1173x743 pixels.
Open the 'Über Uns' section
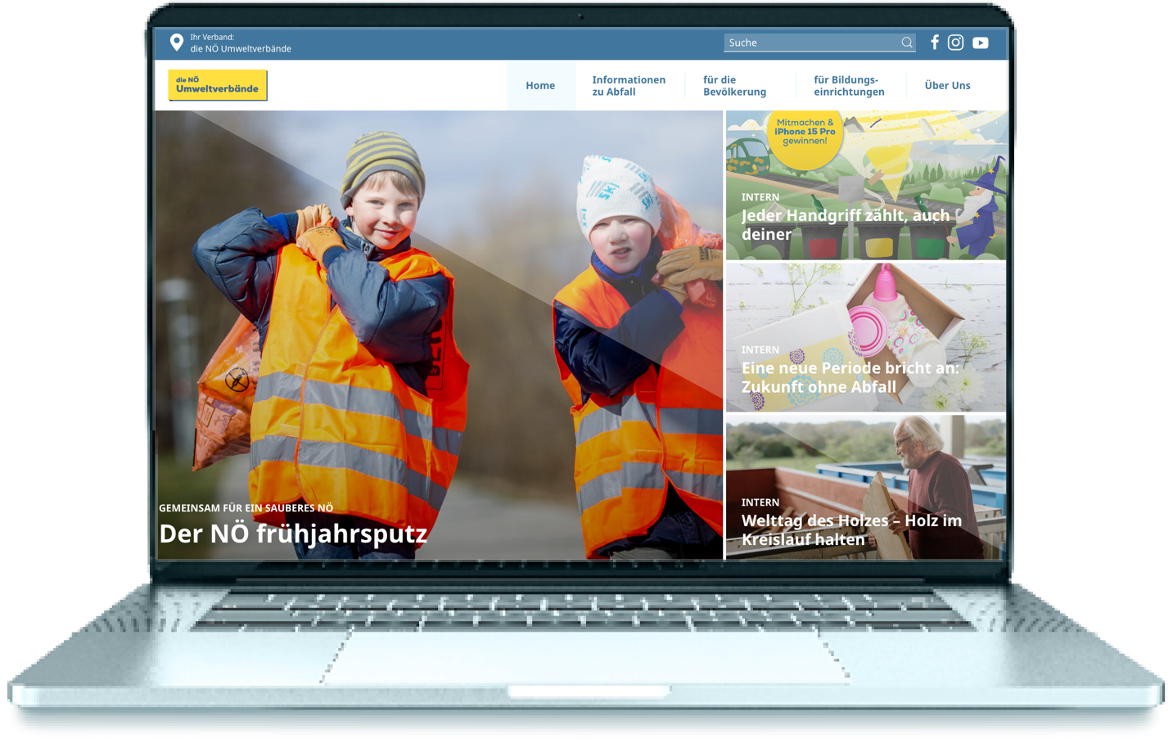pos(947,85)
